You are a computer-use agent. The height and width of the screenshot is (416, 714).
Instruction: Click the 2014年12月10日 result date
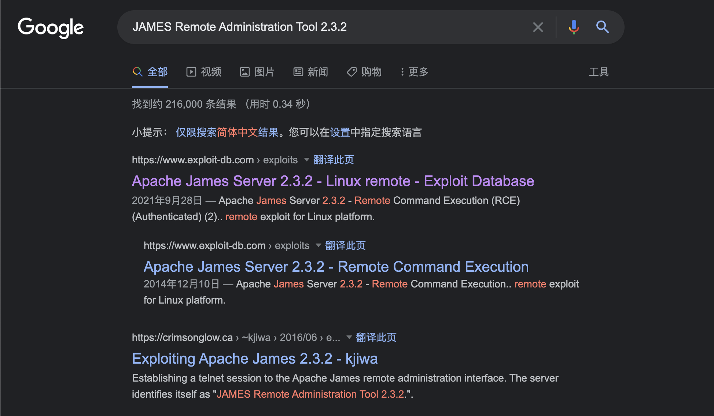[181, 284]
